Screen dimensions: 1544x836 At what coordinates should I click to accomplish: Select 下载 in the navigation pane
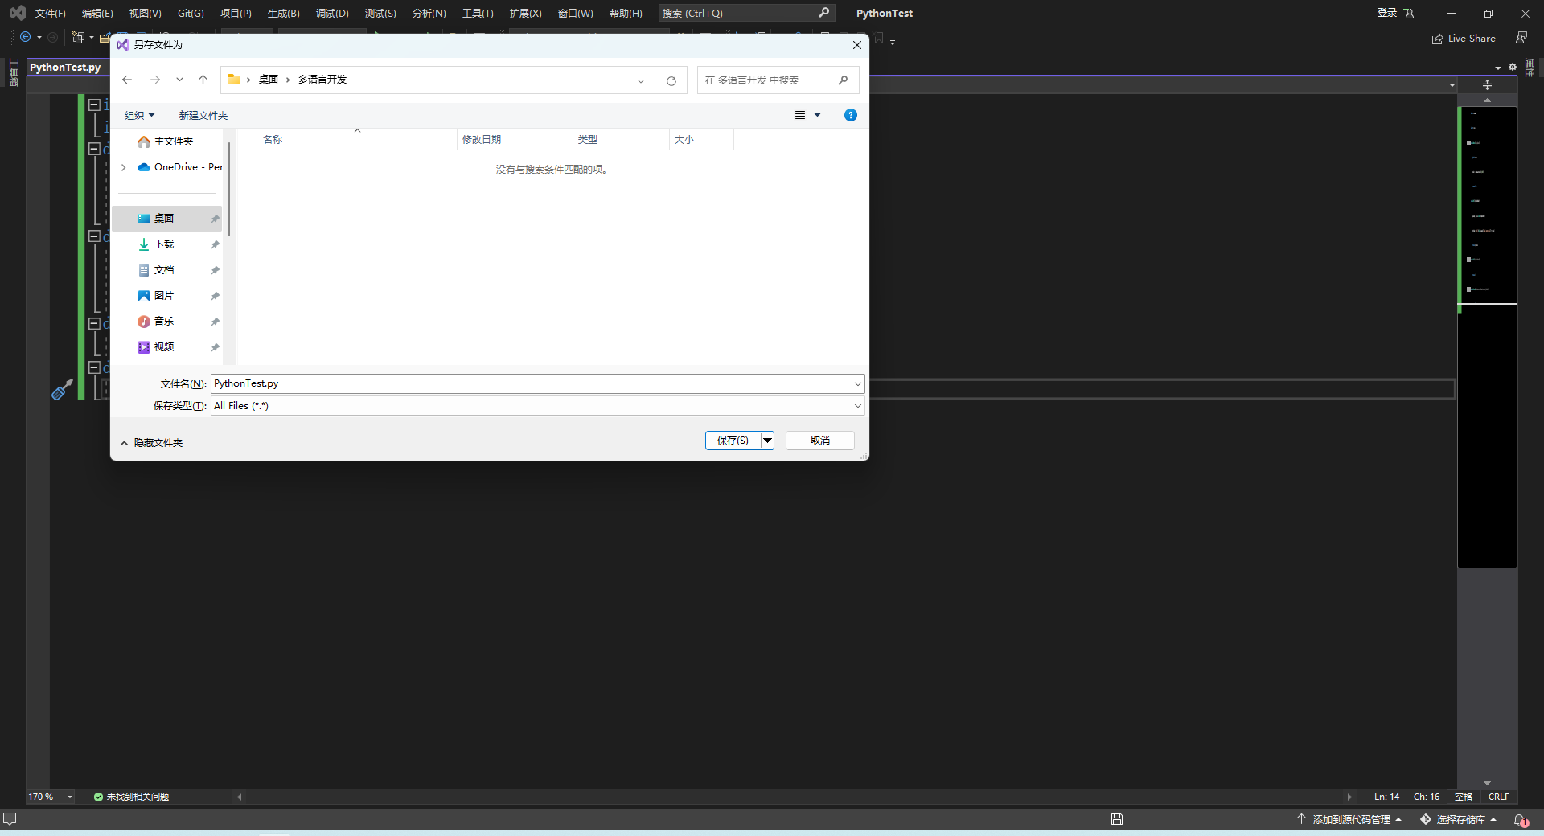coord(167,244)
